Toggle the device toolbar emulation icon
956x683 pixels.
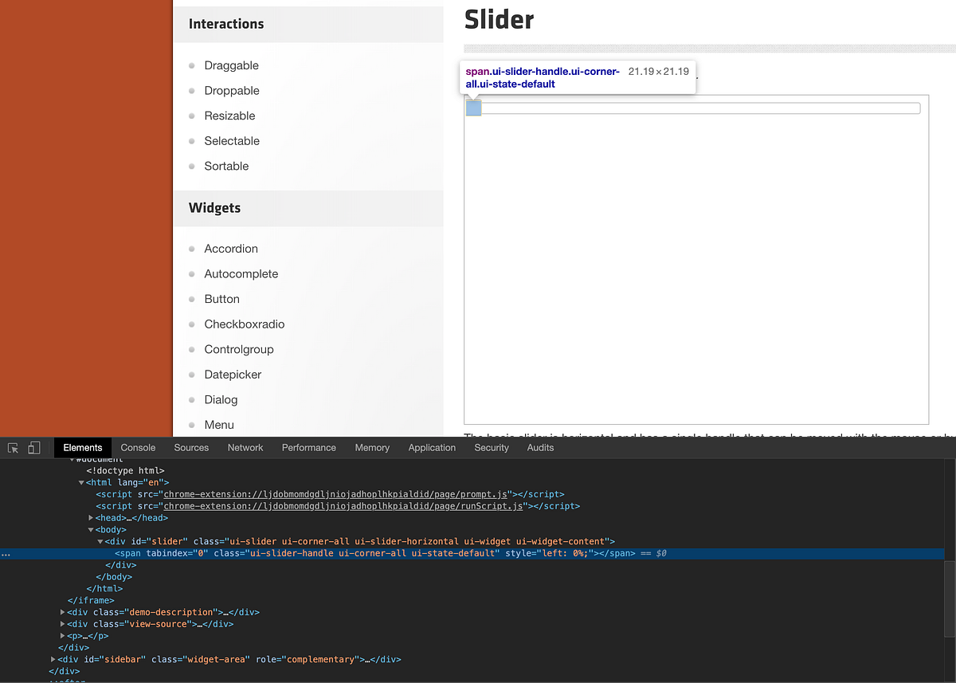[x=33, y=448]
